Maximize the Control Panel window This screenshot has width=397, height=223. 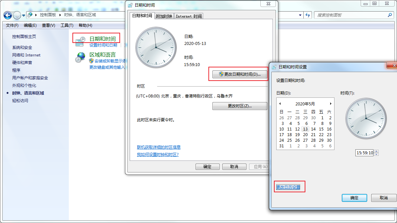pos(375,3)
